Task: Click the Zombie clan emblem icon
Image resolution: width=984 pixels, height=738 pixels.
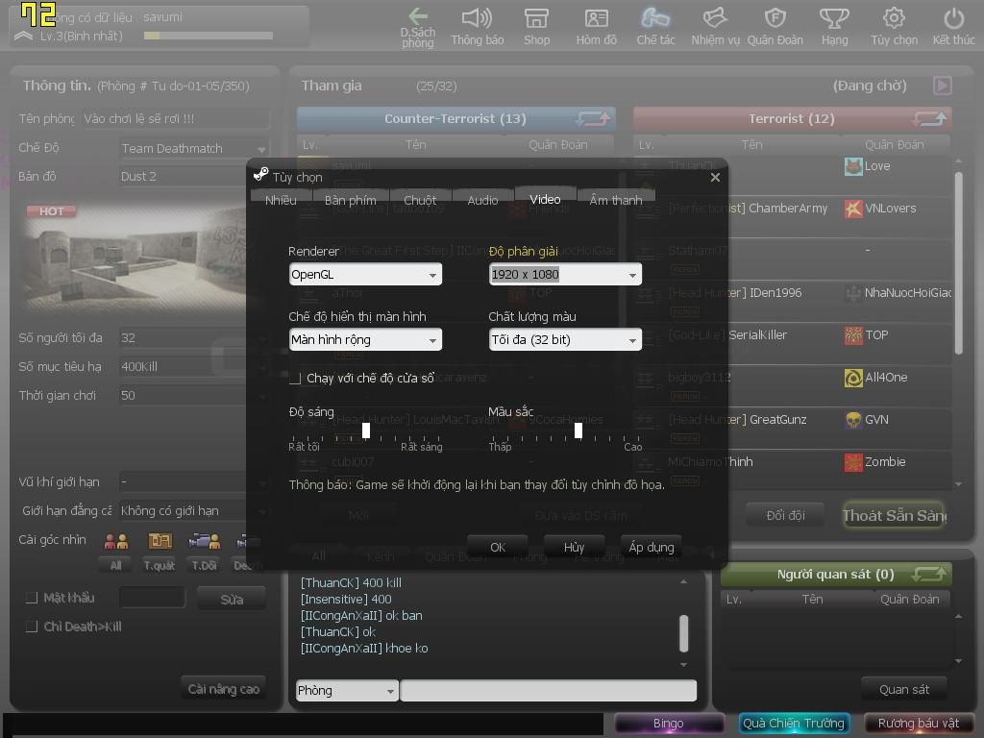Action: pyautogui.click(x=853, y=462)
